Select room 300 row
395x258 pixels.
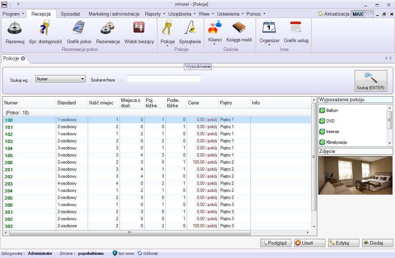157,205
